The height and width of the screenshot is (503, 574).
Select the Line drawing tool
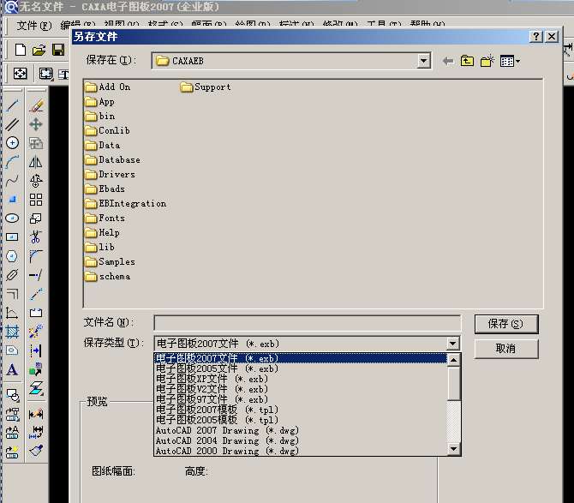tap(12, 105)
